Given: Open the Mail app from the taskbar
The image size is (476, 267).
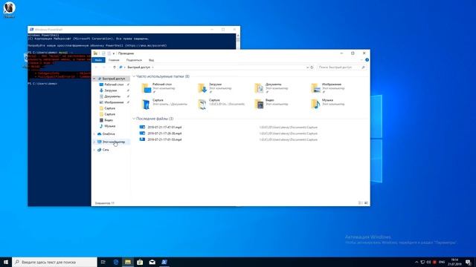Looking at the screenshot, I should [152, 262].
